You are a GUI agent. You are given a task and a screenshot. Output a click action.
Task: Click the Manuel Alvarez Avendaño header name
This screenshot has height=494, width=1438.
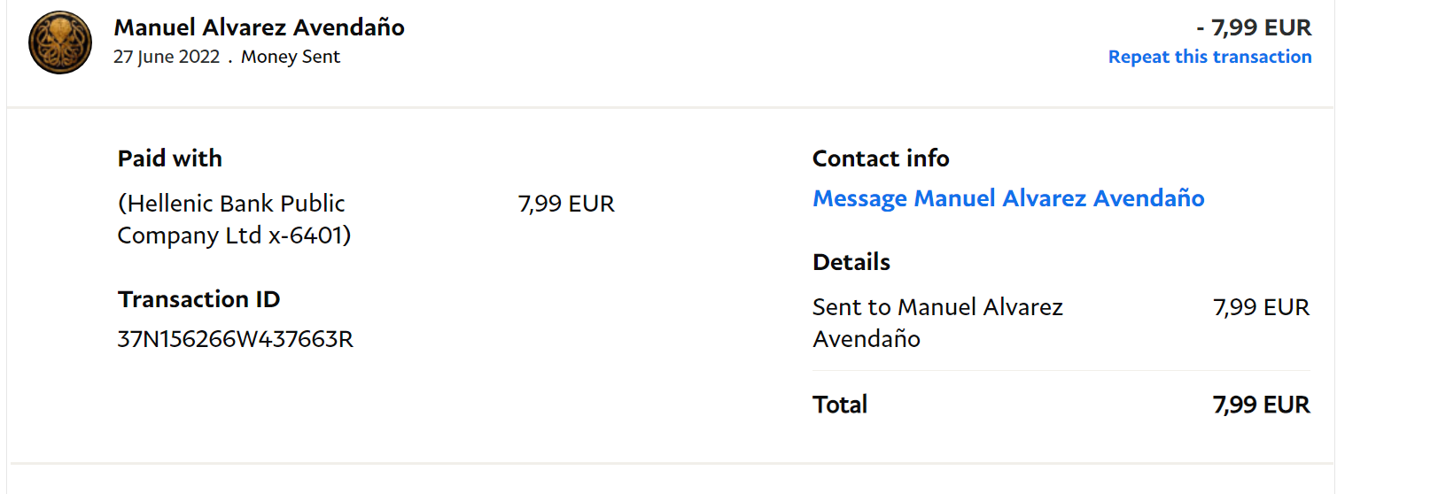click(259, 27)
